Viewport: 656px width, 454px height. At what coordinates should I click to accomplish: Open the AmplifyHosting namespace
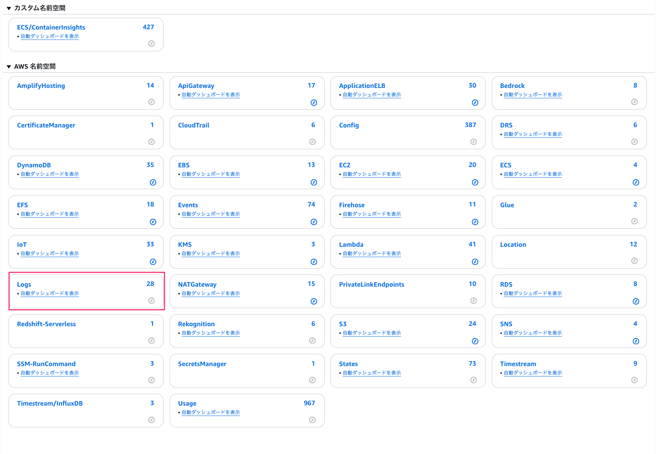41,86
